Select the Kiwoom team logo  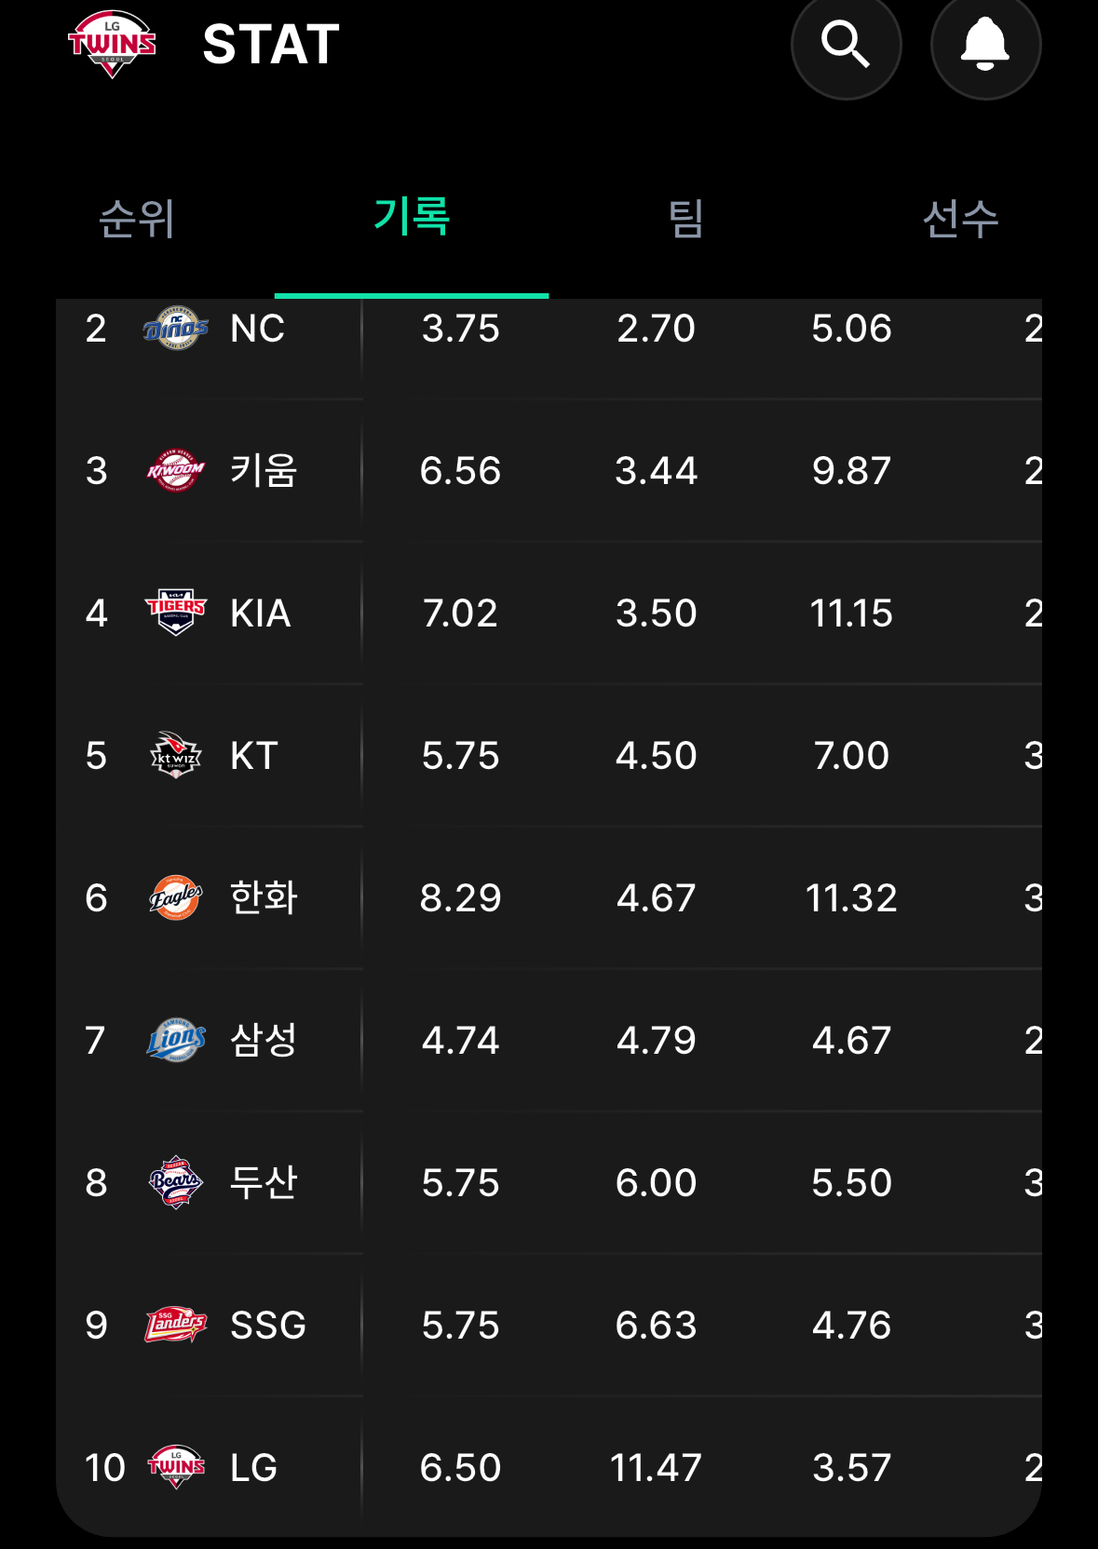pyautogui.click(x=175, y=471)
